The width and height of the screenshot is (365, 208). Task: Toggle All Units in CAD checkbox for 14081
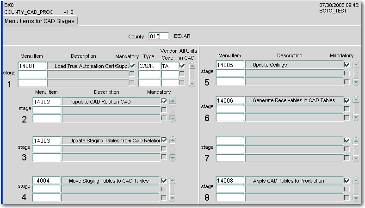(182, 66)
